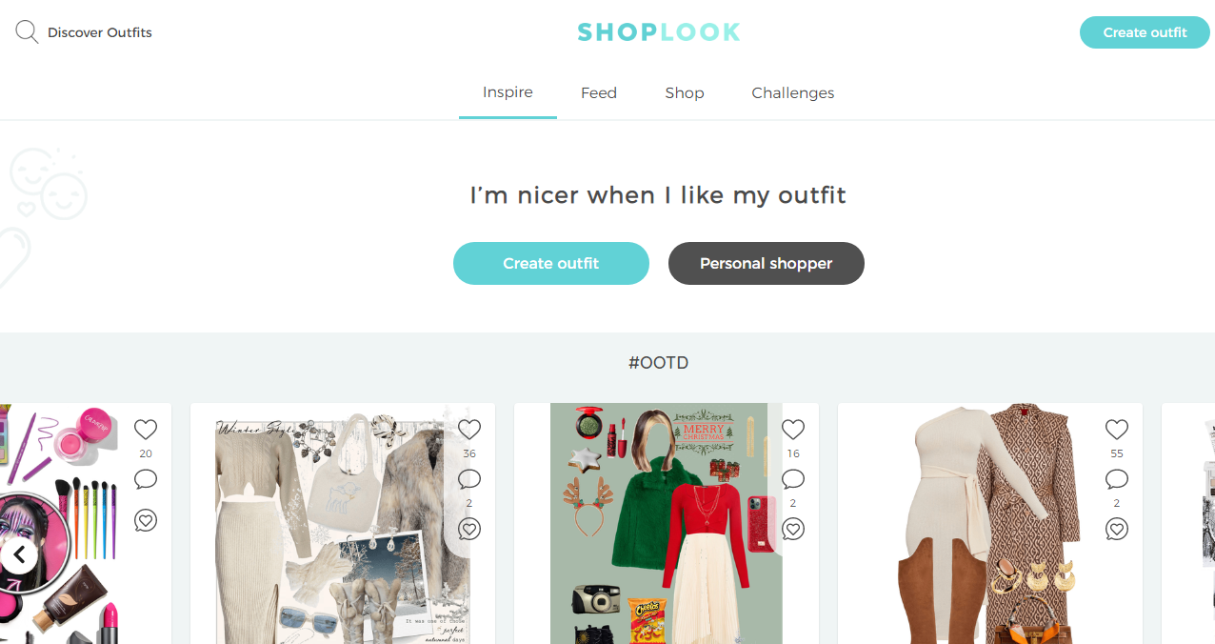Viewport: 1215px width, 644px height.
Task: Comment on the makeup brushes outfit
Action: point(146,479)
